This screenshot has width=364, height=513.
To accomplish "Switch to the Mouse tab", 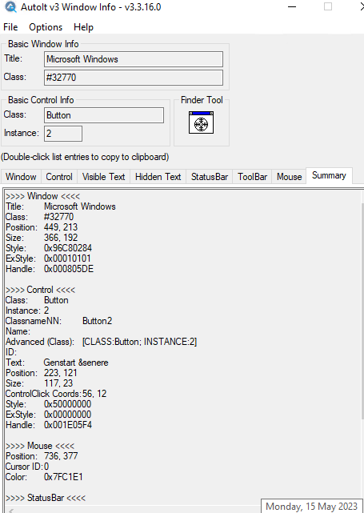I will click(289, 177).
